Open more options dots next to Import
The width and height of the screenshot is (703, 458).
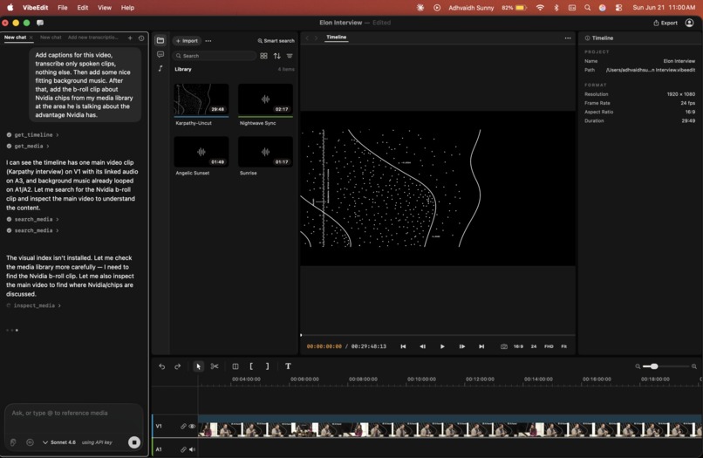click(208, 41)
